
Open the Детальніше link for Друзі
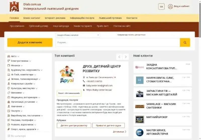(x=120, y=132)
